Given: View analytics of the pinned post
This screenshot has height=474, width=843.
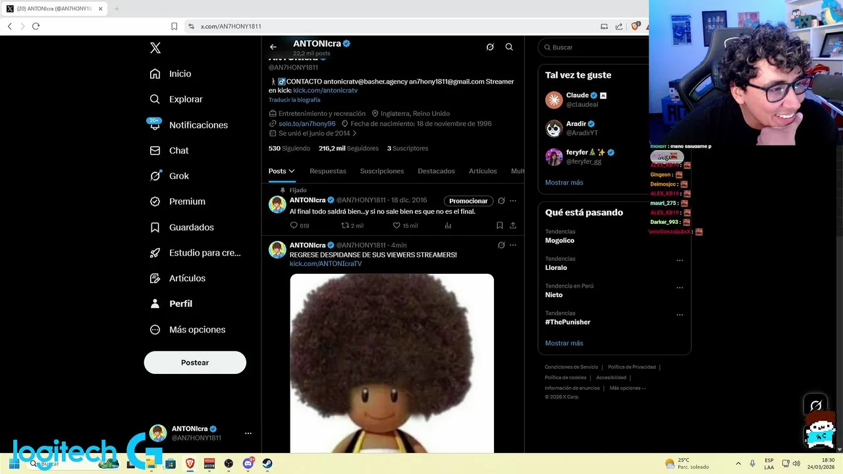Looking at the screenshot, I should (x=448, y=226).
